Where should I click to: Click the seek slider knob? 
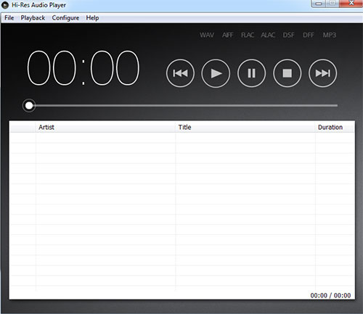pos(29,106)
